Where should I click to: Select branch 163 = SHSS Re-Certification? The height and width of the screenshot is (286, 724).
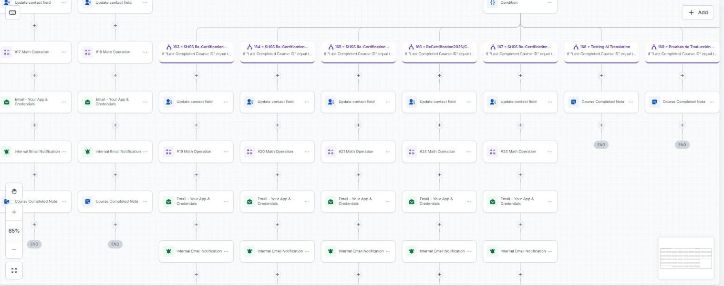point(197,52)
